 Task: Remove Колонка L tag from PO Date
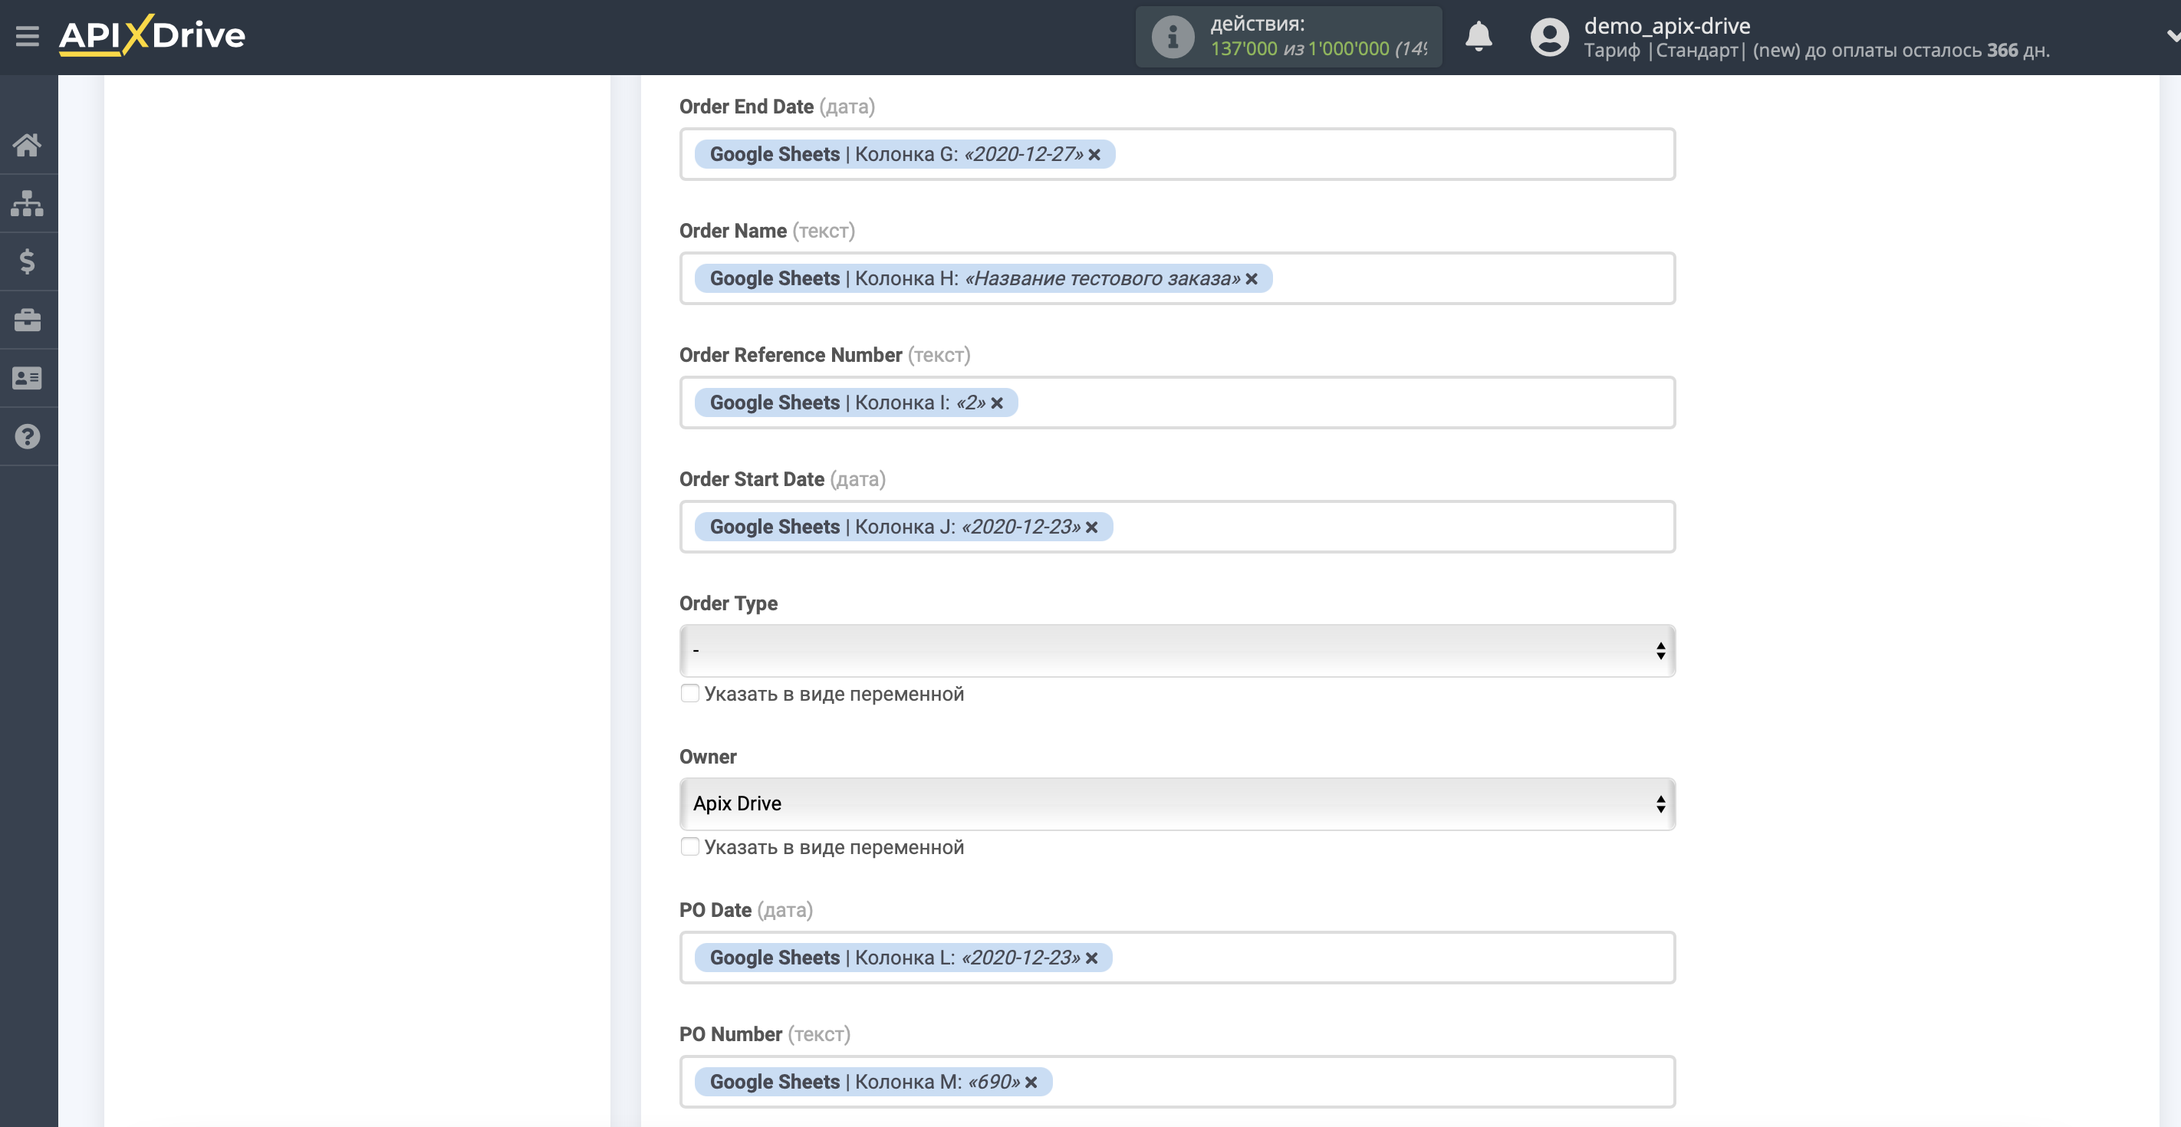pyautogui.click(x=1091, y=958)
